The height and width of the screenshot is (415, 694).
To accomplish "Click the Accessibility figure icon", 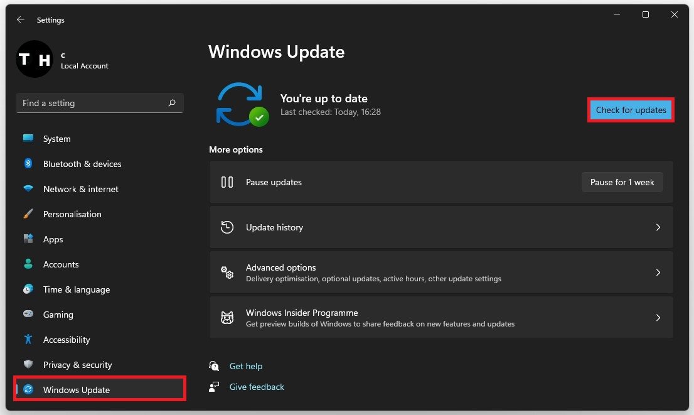I will (x=28, y=339).
